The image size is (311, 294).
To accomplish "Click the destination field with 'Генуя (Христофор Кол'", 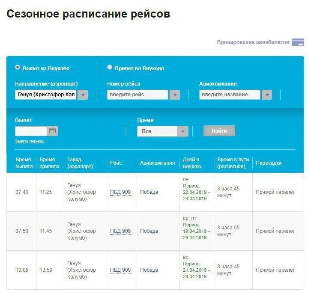I will (45, 95).
